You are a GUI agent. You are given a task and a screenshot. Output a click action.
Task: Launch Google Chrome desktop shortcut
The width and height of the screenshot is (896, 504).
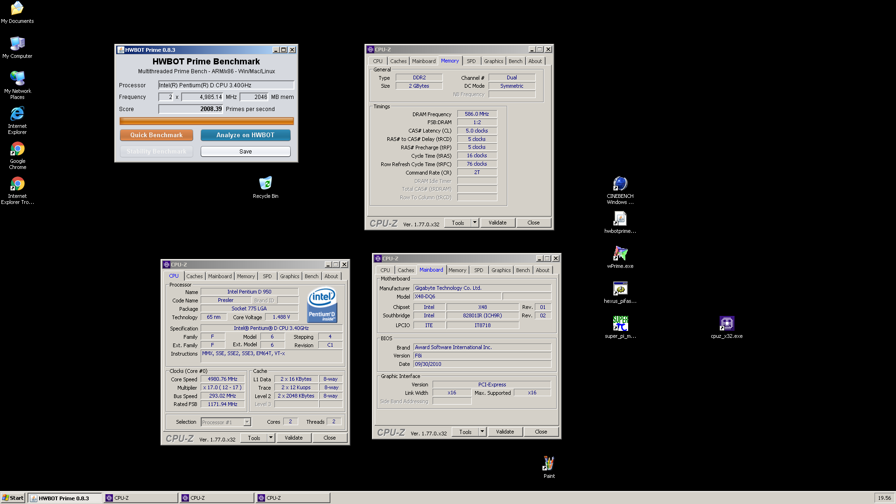tap(17, 155)
